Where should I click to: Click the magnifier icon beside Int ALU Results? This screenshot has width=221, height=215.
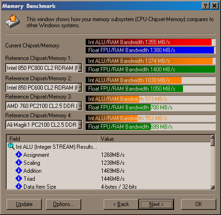point(11,146)
